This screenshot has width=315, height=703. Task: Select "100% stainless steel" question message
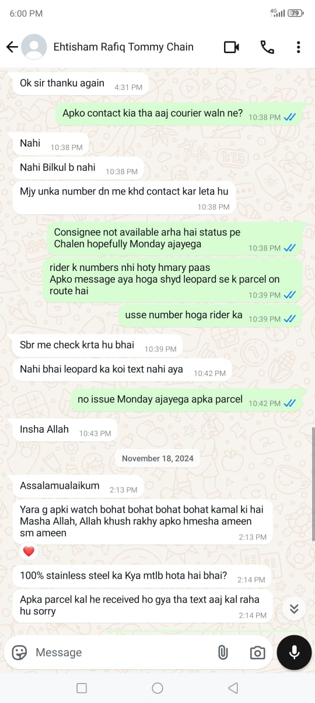click(142, 576)
